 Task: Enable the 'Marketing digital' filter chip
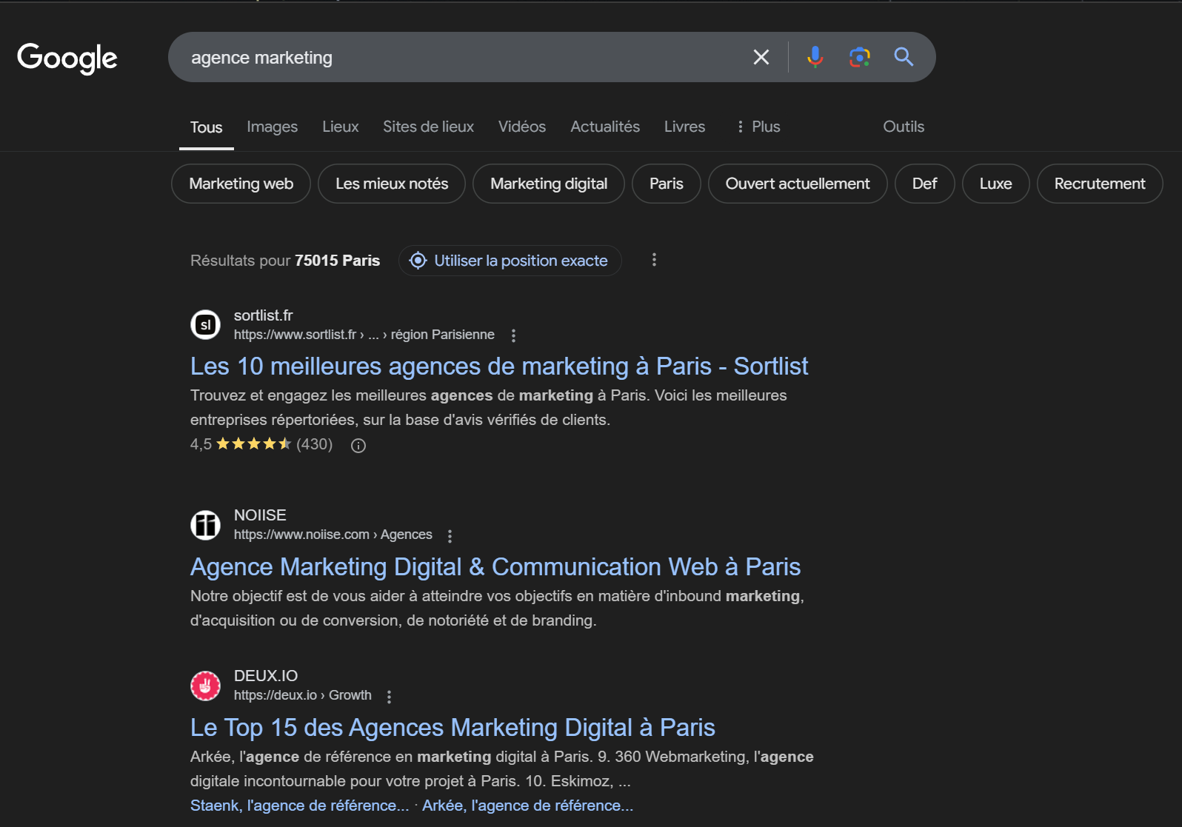[548, 184]
